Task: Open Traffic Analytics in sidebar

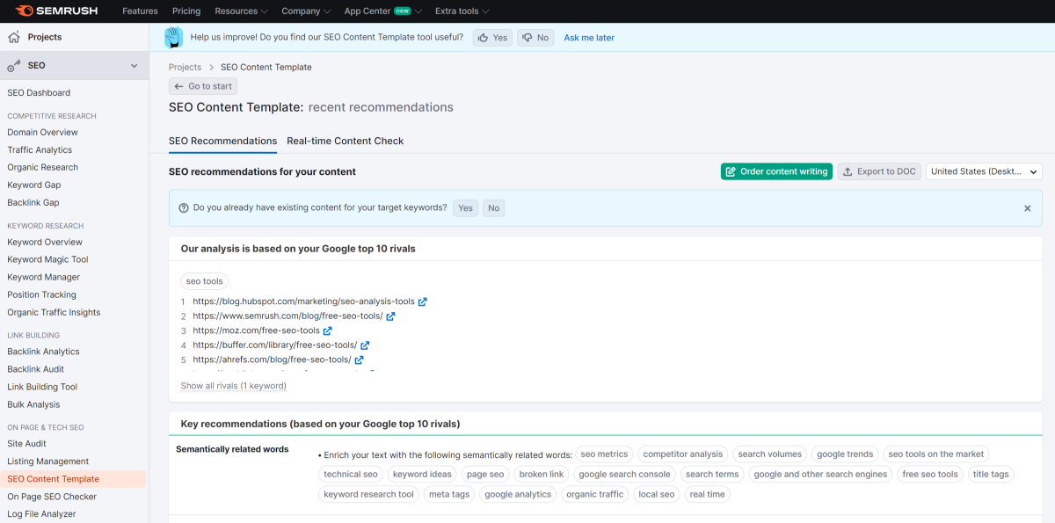Action: tap(40, 149)
